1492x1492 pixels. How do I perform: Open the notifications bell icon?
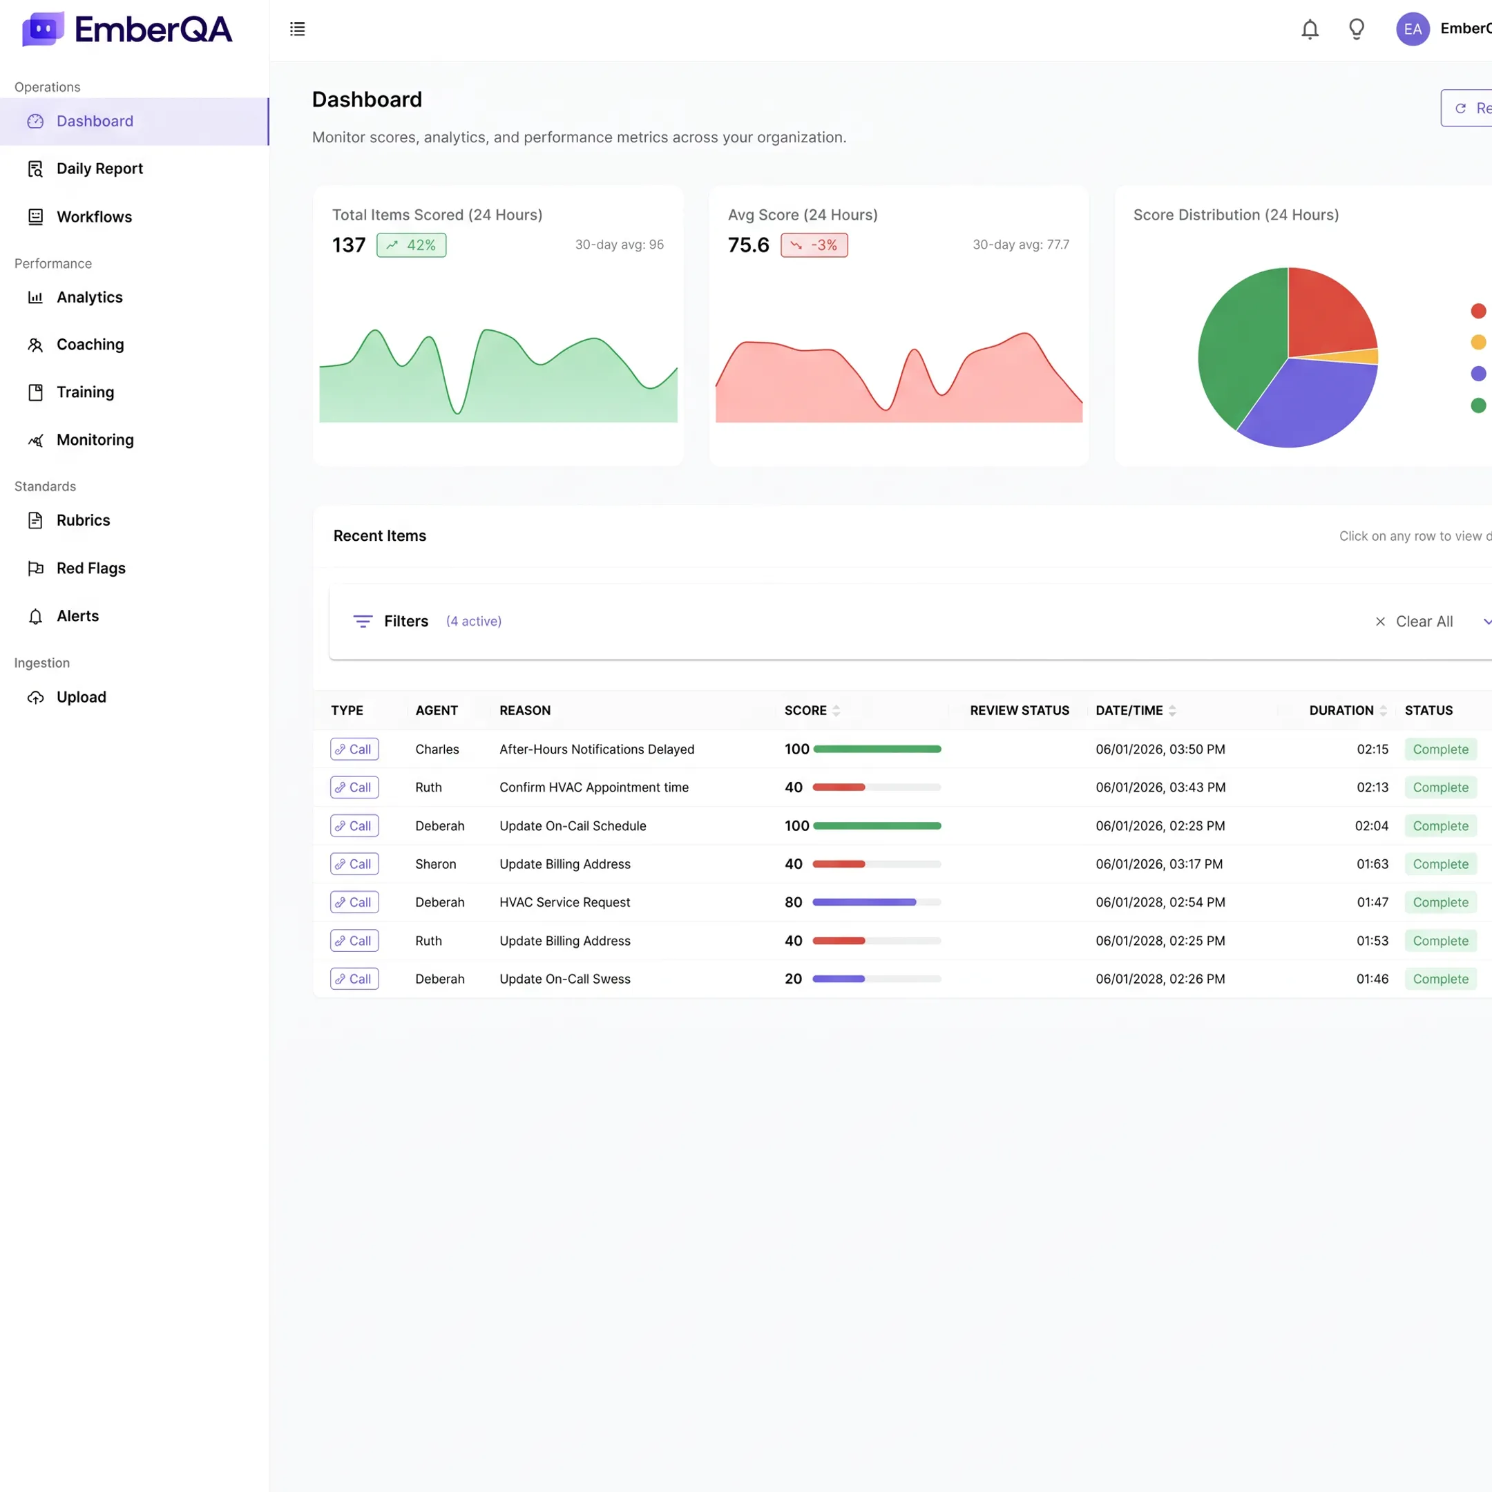[x=1310, y=29]
